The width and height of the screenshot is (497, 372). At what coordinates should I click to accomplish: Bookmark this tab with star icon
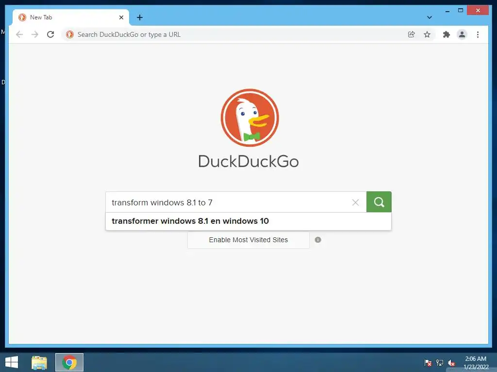[x=427, y=34]
